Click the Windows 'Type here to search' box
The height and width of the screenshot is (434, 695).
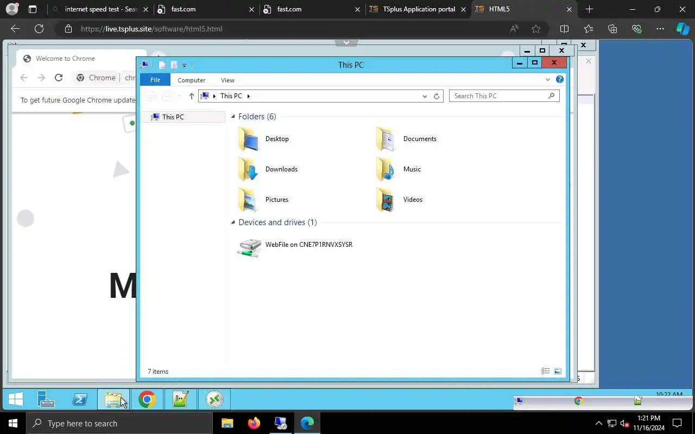tap(119, 423)
